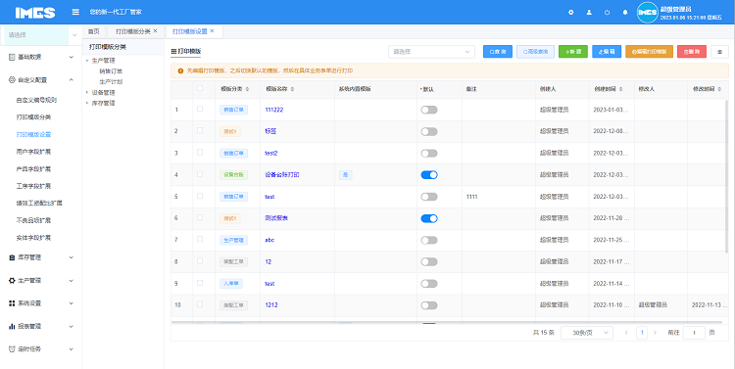Click the red 删除 button
735x369 pixels.
[692, 52]
